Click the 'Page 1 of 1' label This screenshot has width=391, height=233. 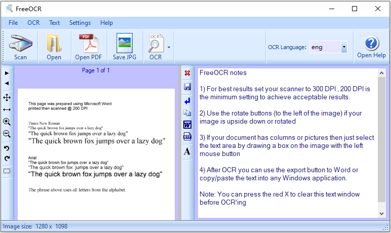96,70
